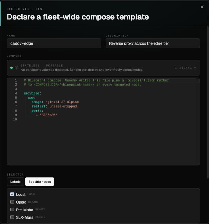Viewport: 209px width, 224px height.
Task: Check the Opsix node checkbox
Action: coord(12,202)
